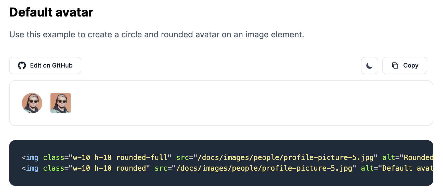Select the rounded square avatar image
This screenshot has width=443, height=196.
click(61, 103)
